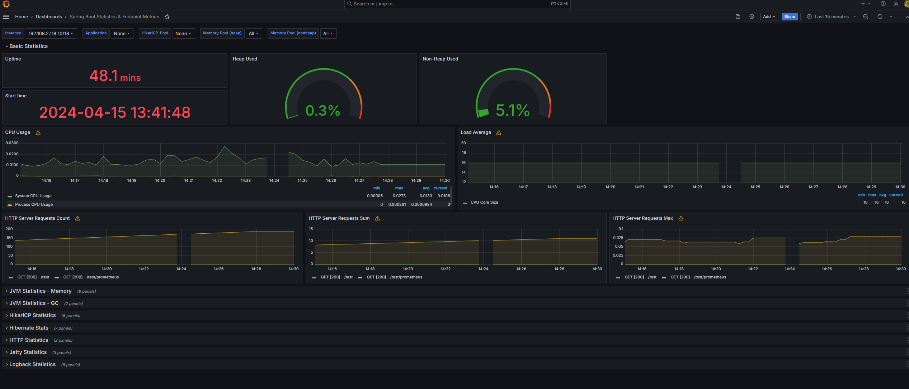Click the CPU Usage warning icon
The image size is (909, 389).
pos(38,133)
